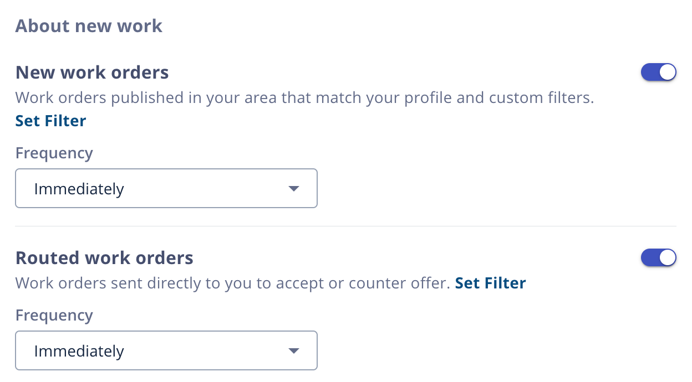The image size is (692, 382).
Task: Turn off the Routed work orders toggle
Action: point(659,257)
